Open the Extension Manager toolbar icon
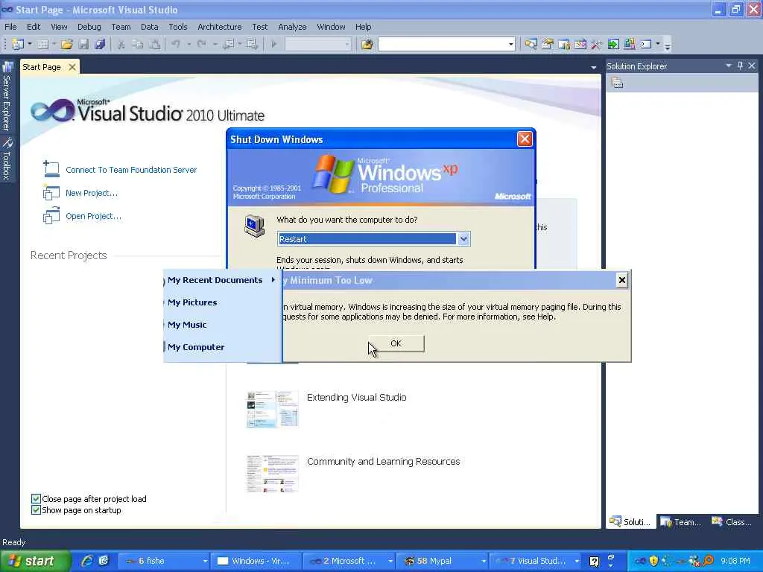The image size is (763, 572). click(x=629, y=44)
